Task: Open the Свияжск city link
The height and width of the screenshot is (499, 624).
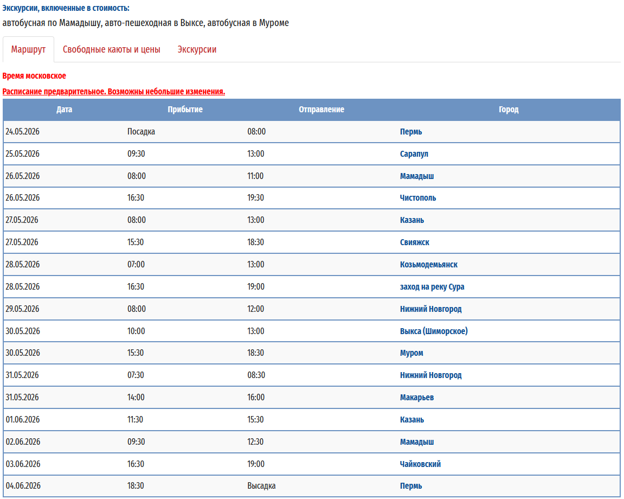Action: pyautogui.click(x=415, y=242)
